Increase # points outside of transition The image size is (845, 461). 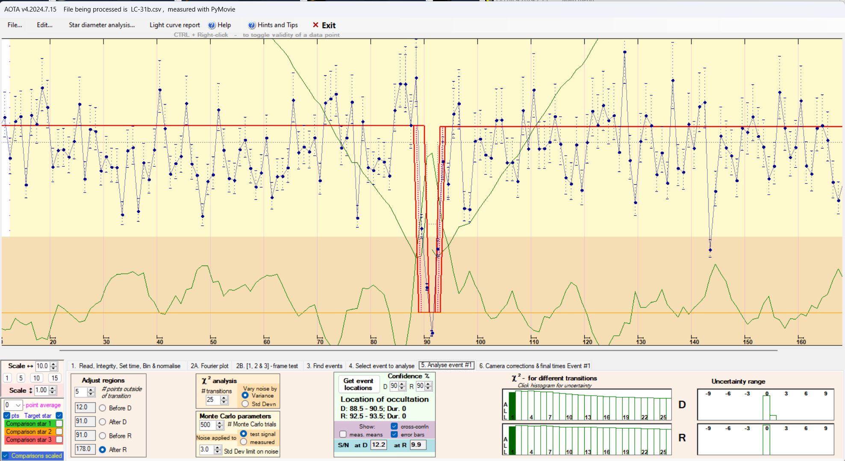91,390
